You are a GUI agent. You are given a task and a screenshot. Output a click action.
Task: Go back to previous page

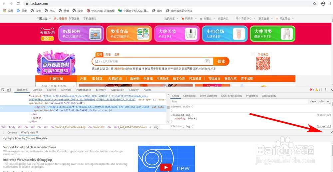click(x=4, y=4)
